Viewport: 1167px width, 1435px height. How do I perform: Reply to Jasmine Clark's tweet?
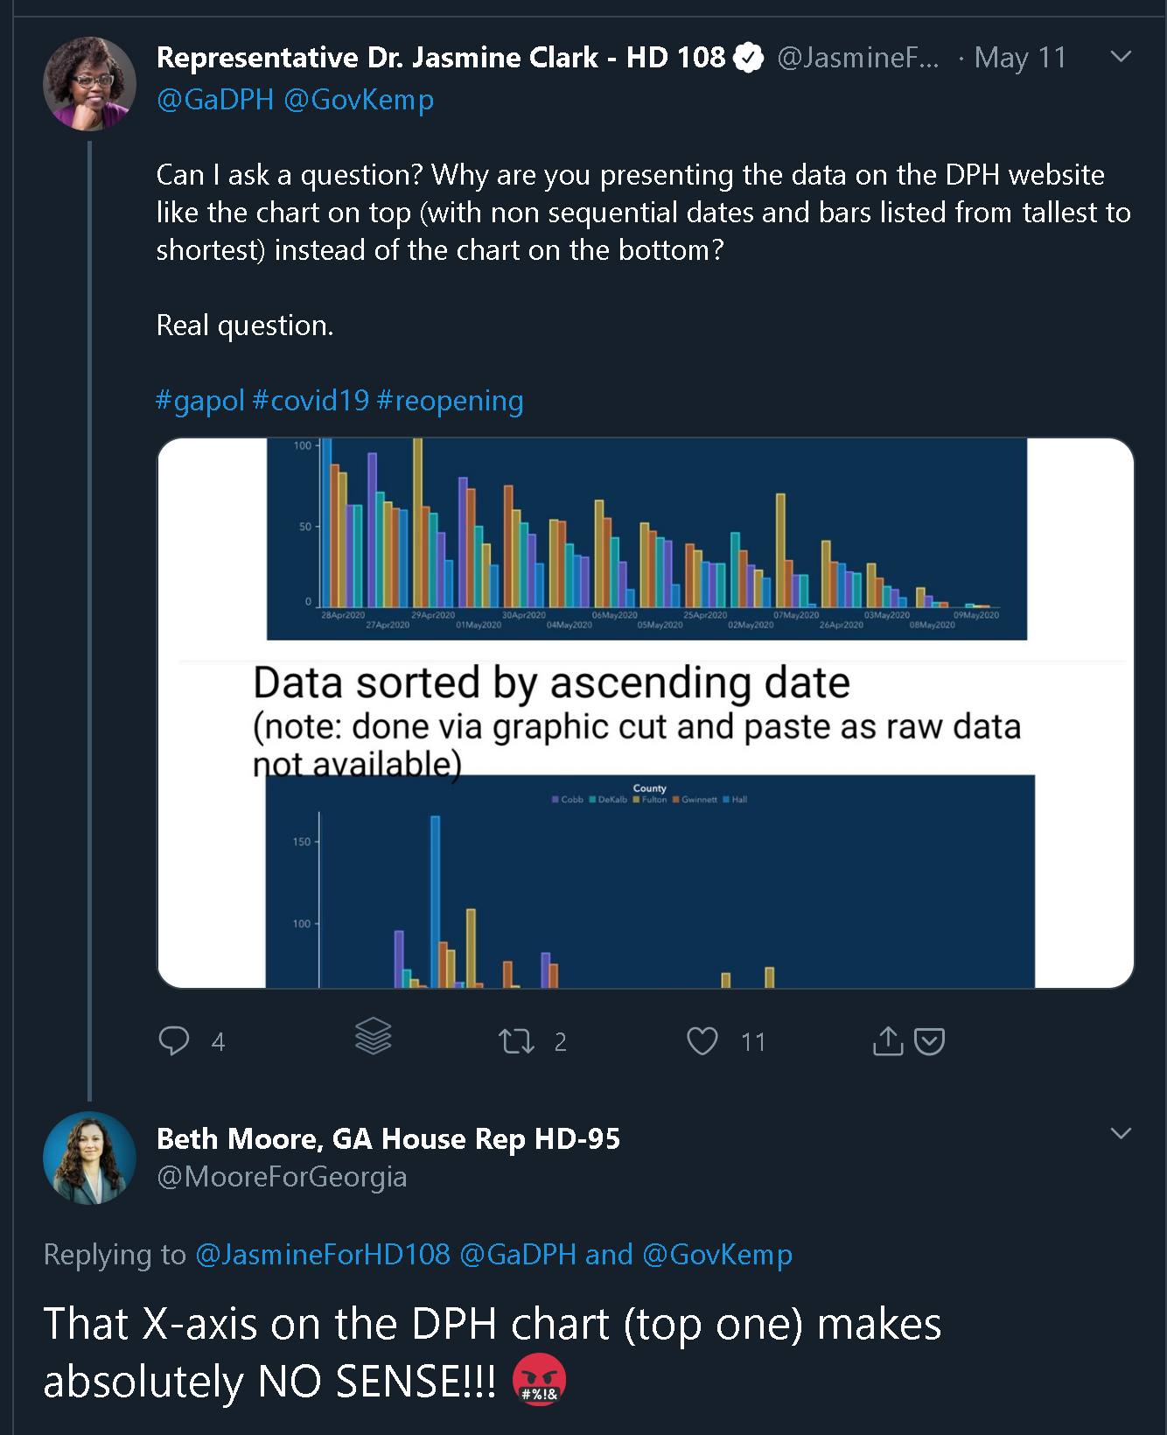click(174, 1040)
